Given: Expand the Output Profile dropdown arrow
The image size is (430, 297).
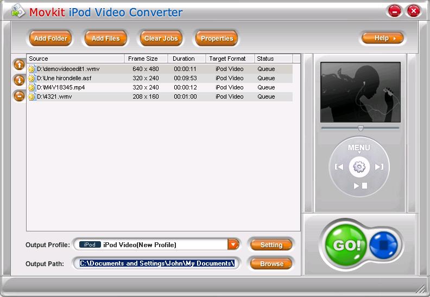Looking at the screenshot, I should (x=233, y=244).
